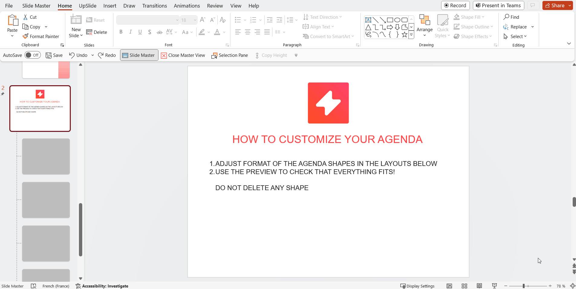576x289 pixels.
Task: Select the Oval shape in gallery
Action: [397, 20]
